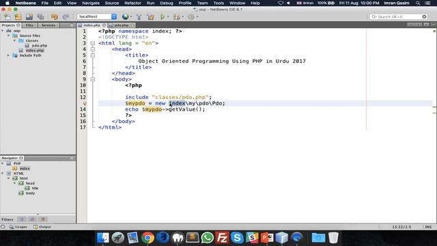Viewport: 437px width, 246px height.
Task: Close the pdo.php editor tab
Action: pos(132,25)
